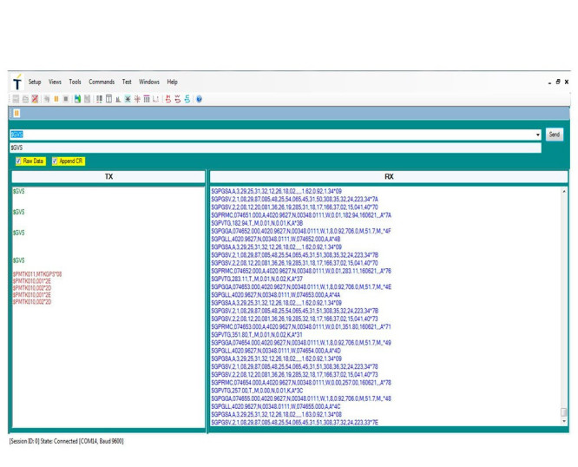Open the Commands menu
The width and height of the screenshot is (578, 467).
[x=102, y=82]
